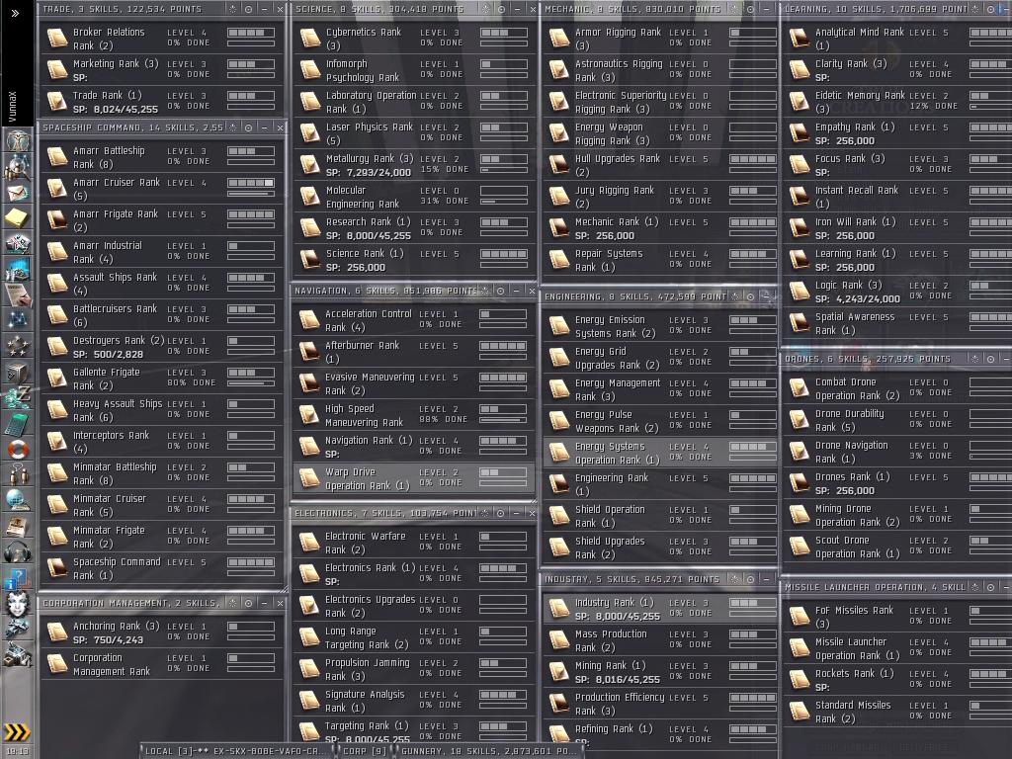Open the Aura tutorial face icon
Screen dimensions: 1012x759
[17, 604]
